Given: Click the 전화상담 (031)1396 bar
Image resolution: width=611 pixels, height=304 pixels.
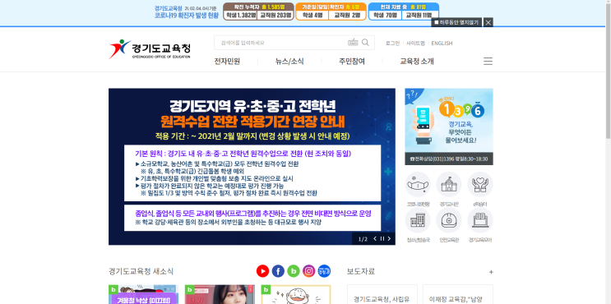Looking at the screenshot, I should click(449, 159).
